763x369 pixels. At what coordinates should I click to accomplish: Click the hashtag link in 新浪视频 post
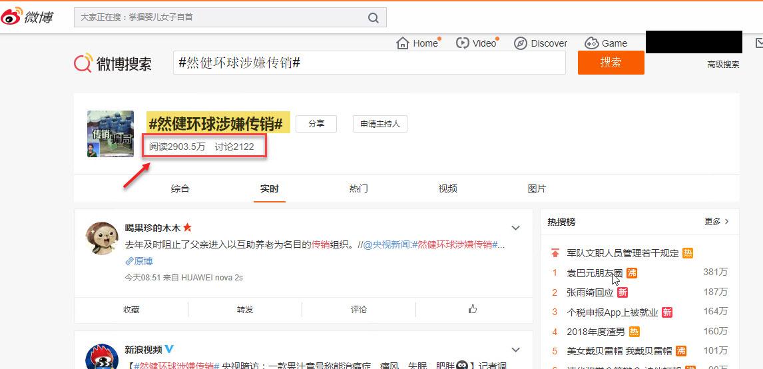coord(177,365)
